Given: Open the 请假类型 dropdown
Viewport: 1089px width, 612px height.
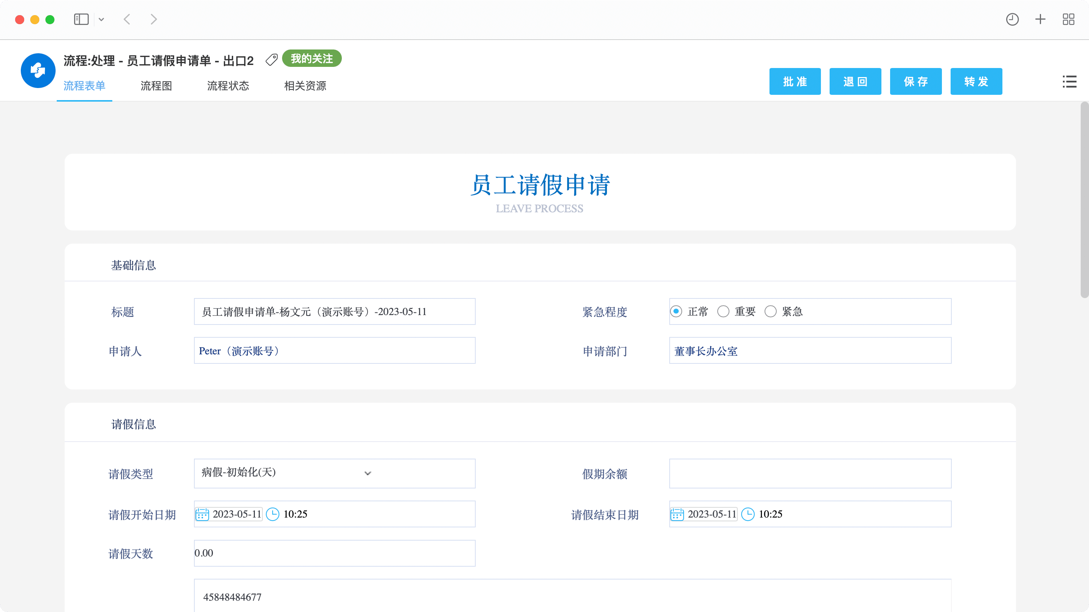Looking at the screenshot, I should point(287,473).
